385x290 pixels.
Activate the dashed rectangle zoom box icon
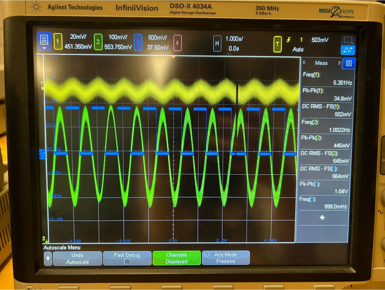point(348,40)
